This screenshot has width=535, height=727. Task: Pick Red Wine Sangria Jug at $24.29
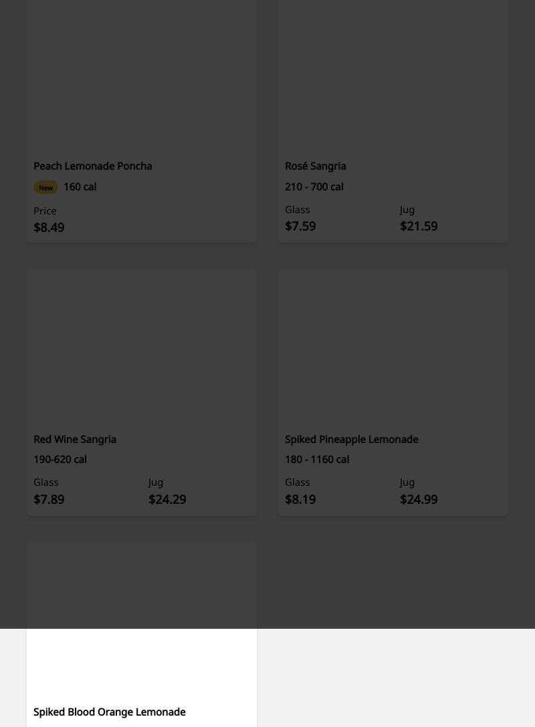[167, 499]
